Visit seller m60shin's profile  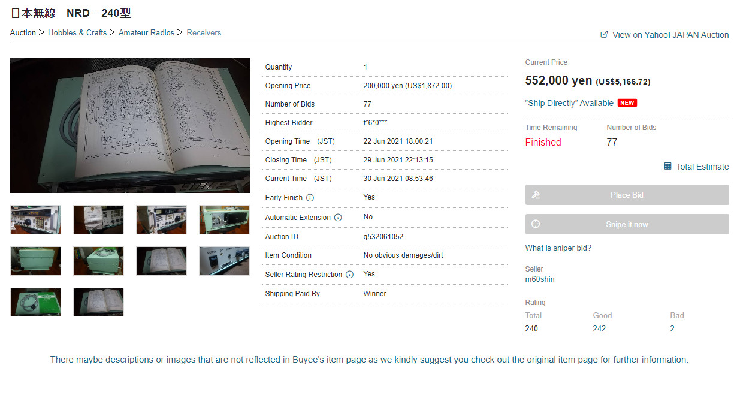pyautogui.click(x=540, y=279)
